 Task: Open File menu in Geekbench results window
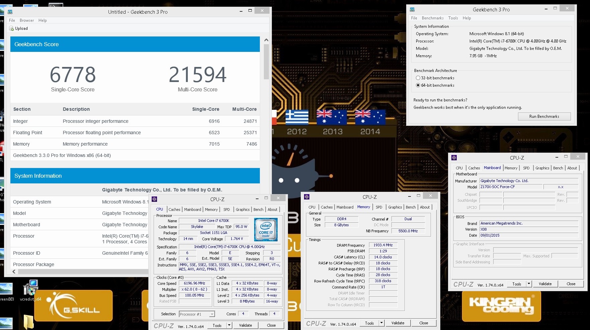coord(12,20)
